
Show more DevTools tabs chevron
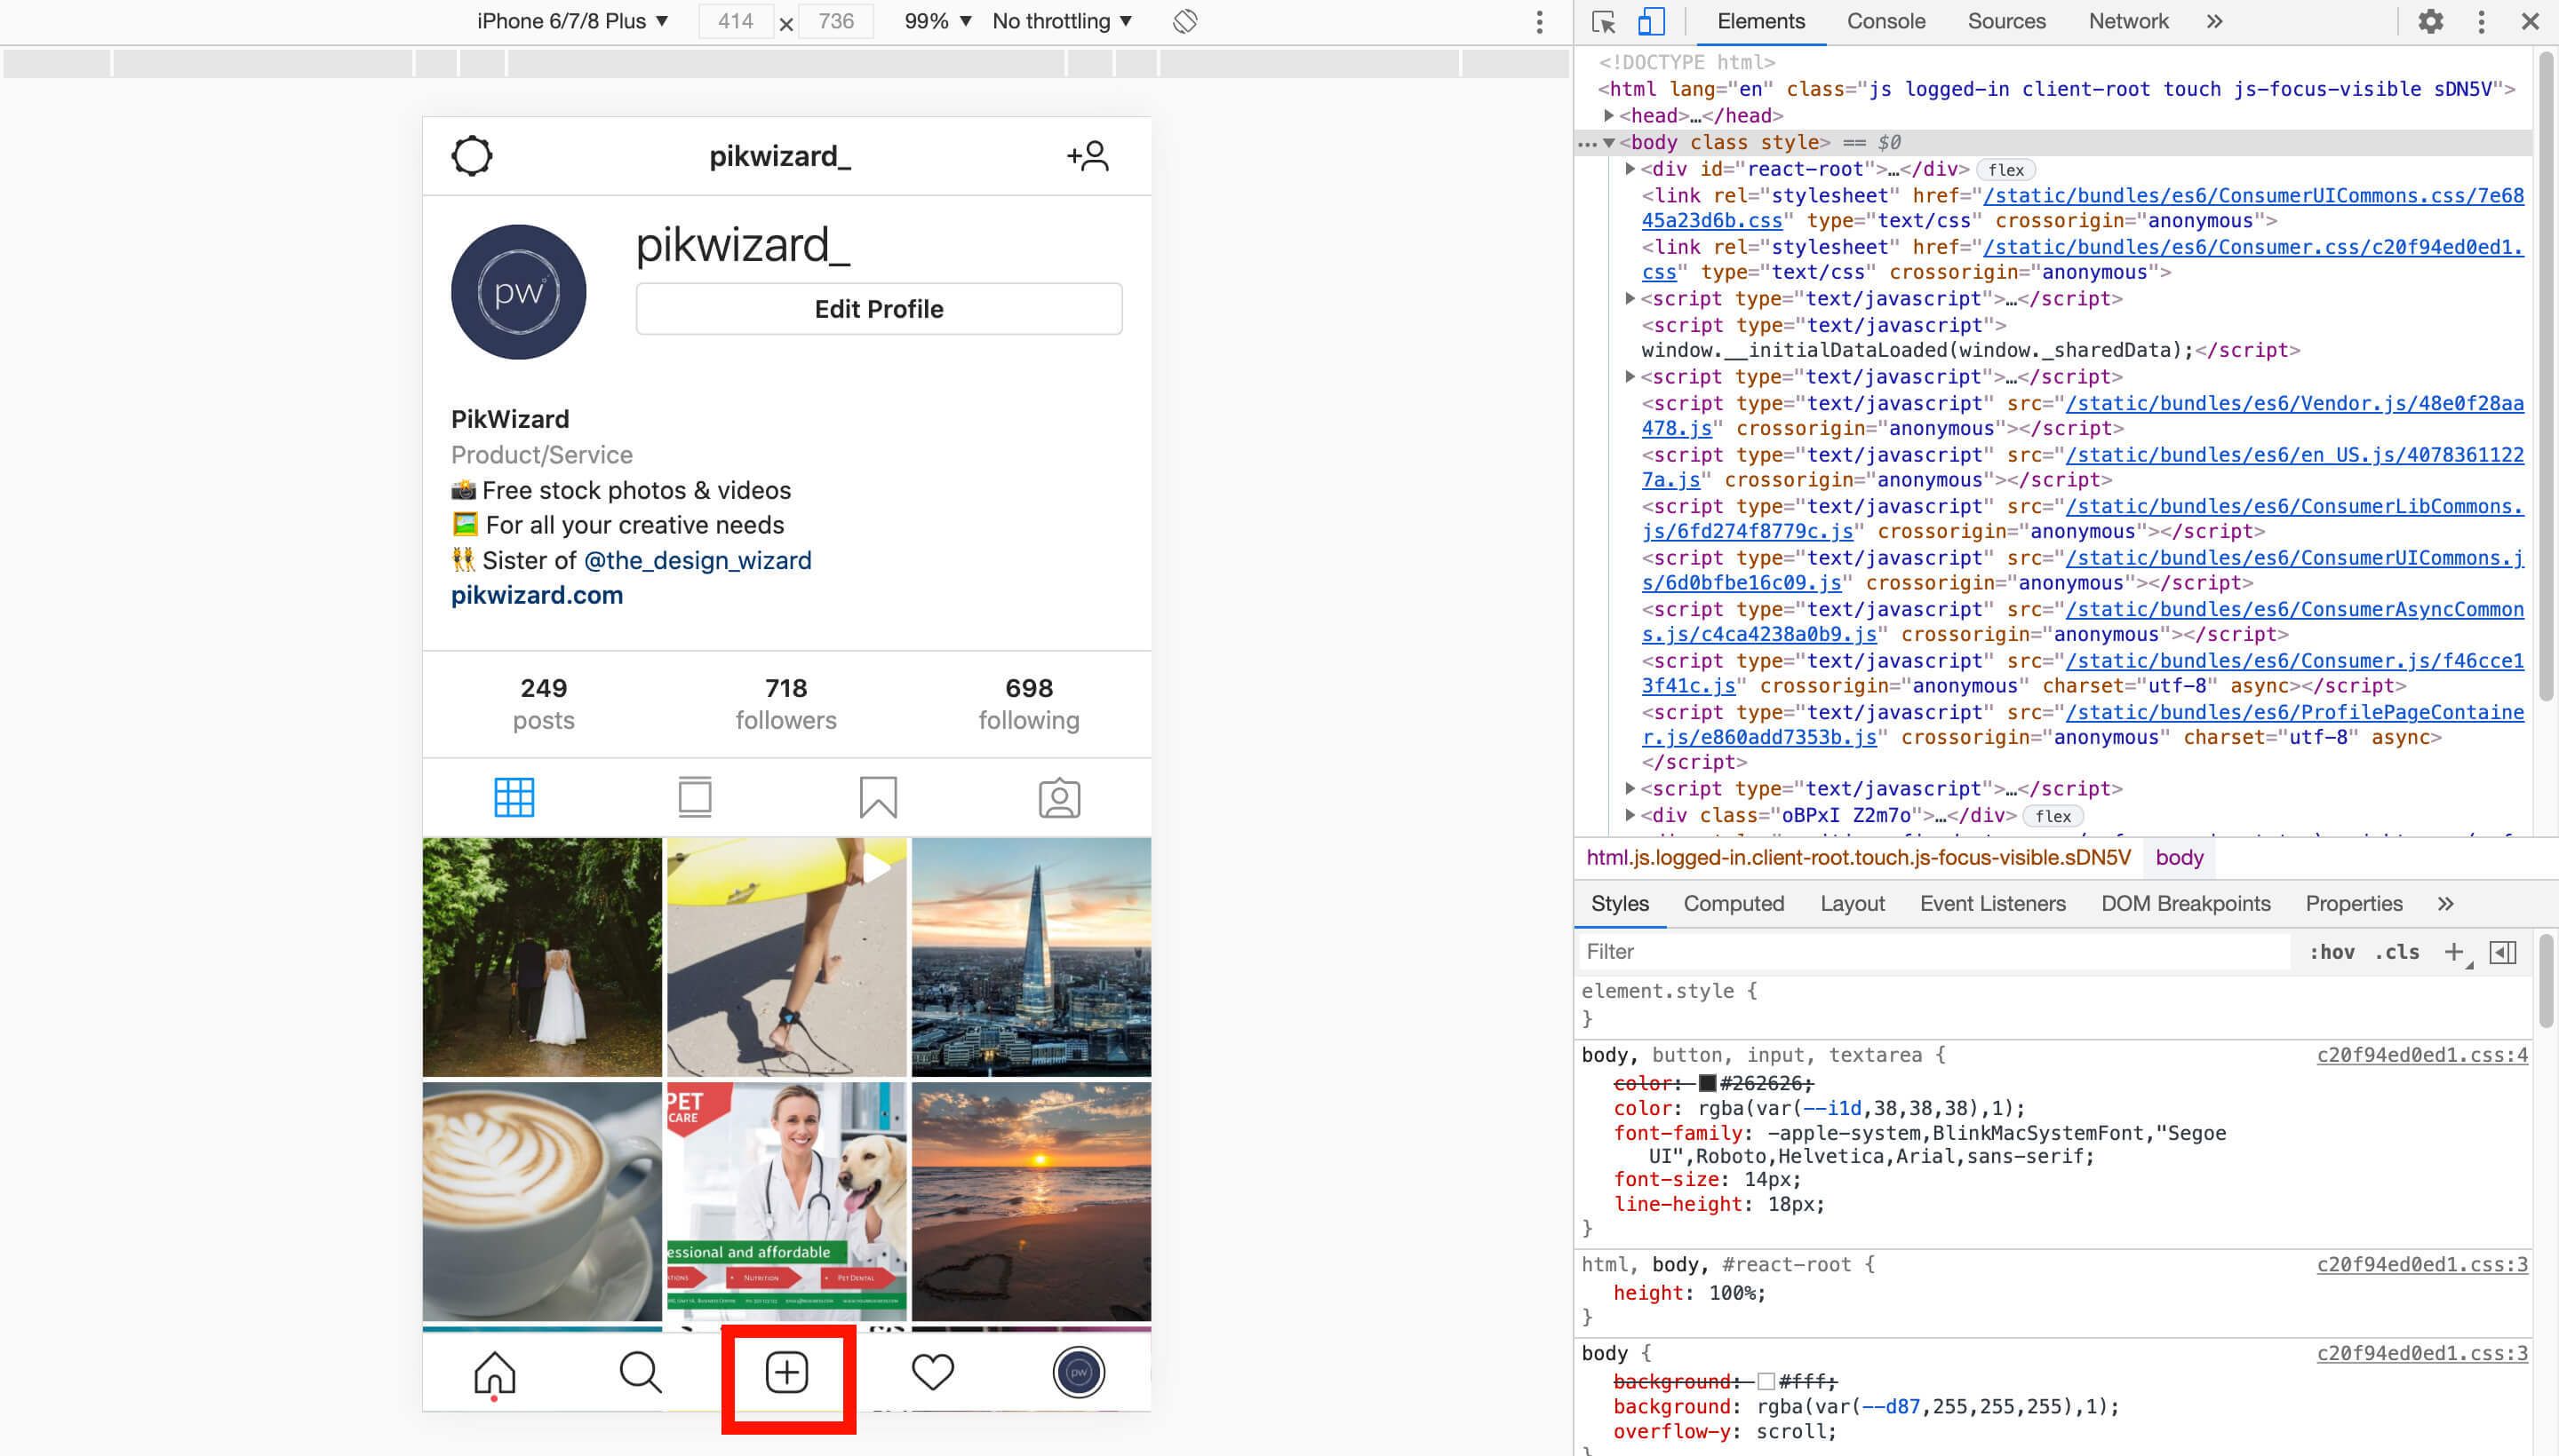(2215, 21)
